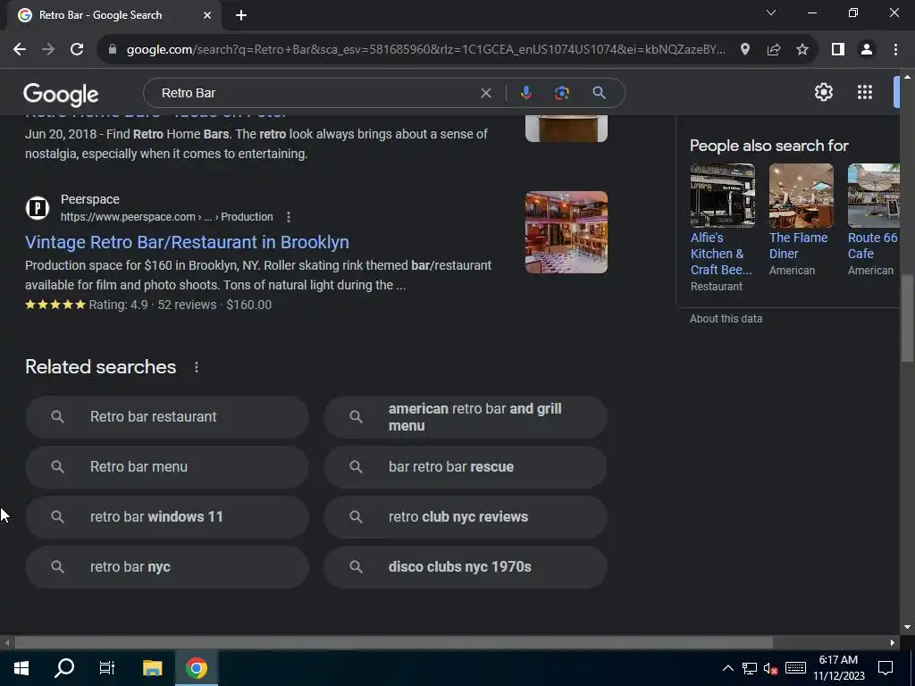This screenshot has height=686, width=915.
Task: Open The Flame Diner link
Action: 798,246
